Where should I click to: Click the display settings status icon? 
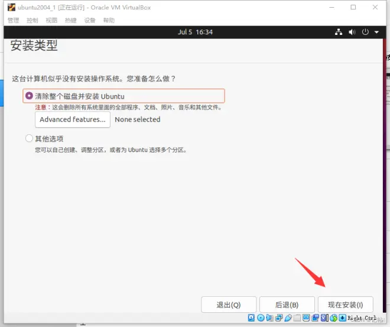(306, 318)
